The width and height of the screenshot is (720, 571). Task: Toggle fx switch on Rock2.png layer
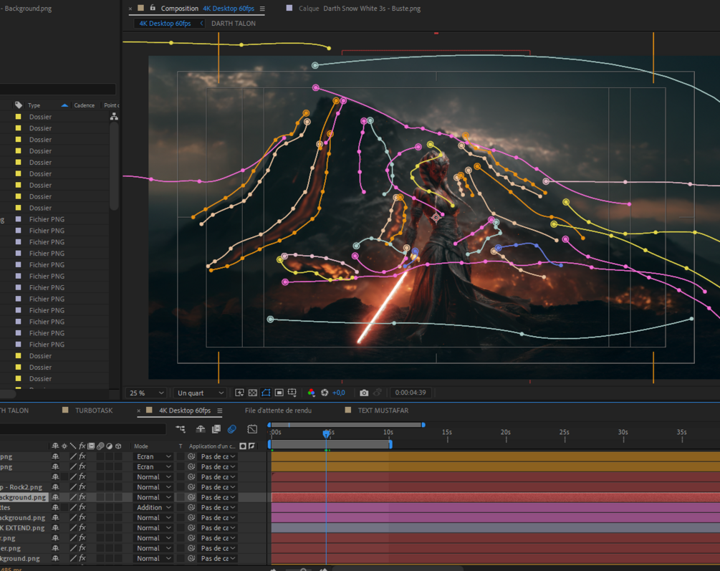point(82,487)
